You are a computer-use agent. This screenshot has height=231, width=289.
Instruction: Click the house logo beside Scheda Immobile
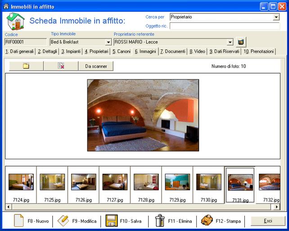[15, 21]
